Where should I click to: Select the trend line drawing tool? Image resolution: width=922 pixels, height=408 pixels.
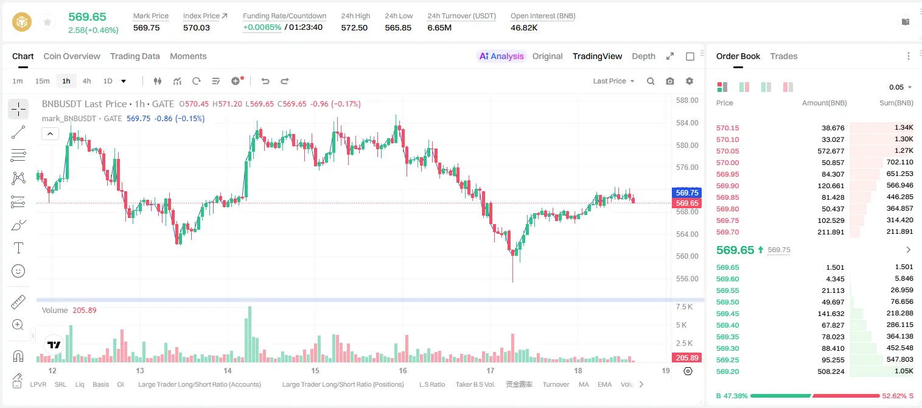tap(18, 132)
